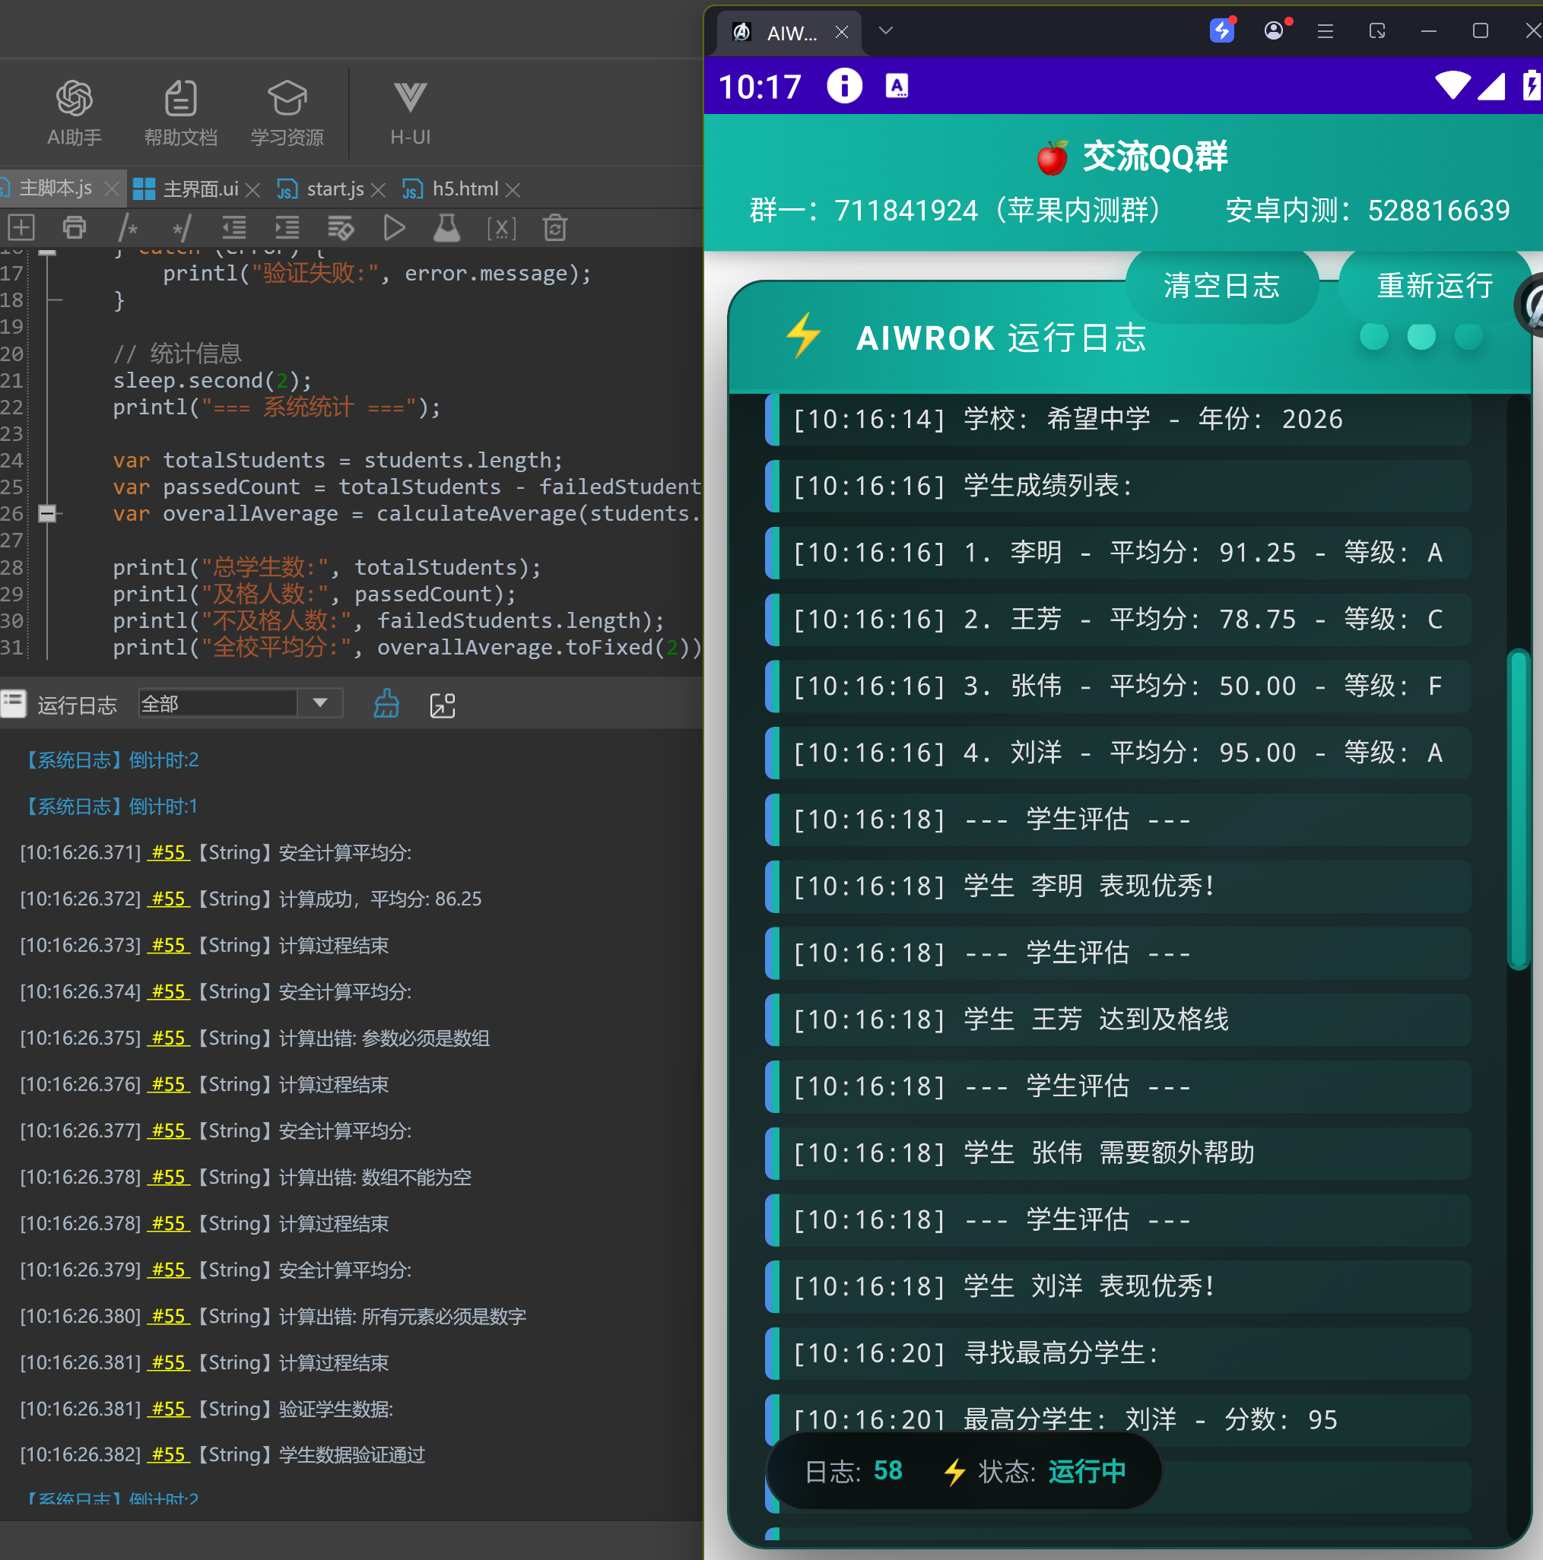Screen dimensions: 1543x1560
Task: Click #55 link at 10:16:26.372 entry
Action: click(x=169, y=899)
